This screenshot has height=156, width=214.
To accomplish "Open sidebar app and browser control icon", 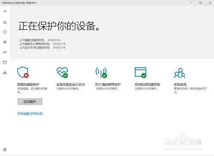I will point(5,62).
